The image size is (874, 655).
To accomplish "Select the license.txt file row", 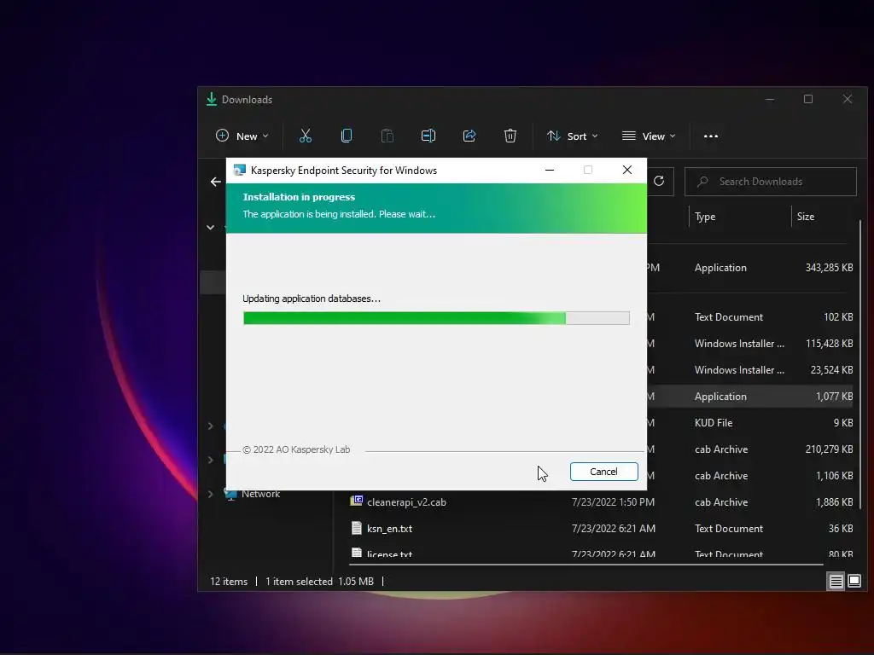I will point(601,554).
